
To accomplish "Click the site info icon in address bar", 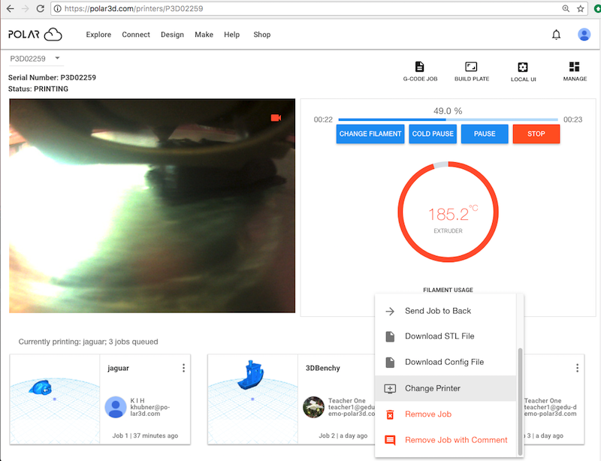I will (x=58, y=8).
